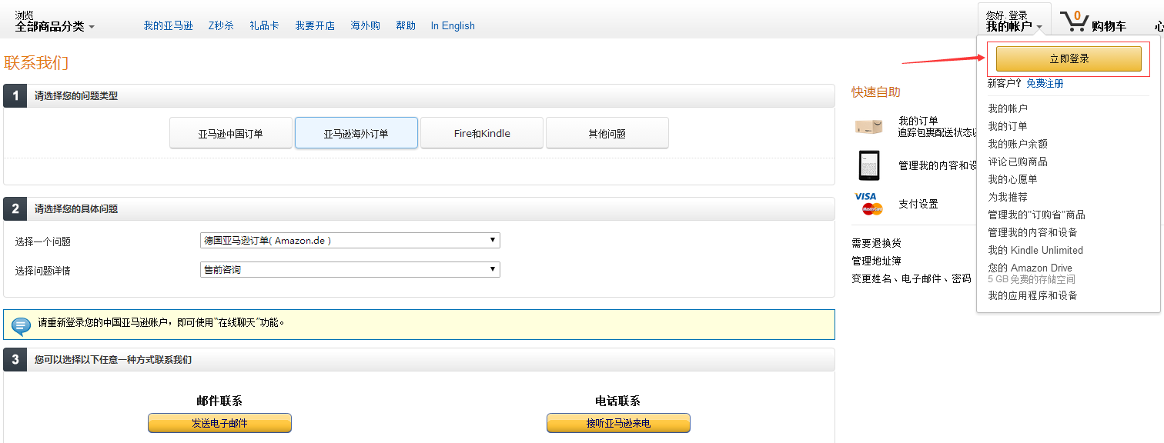Click the 接听亚马逊来电 button

tap(618, 423)
